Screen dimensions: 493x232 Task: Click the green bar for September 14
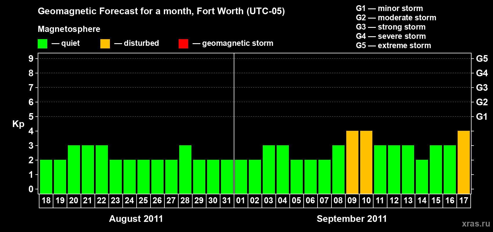[422, 177]
